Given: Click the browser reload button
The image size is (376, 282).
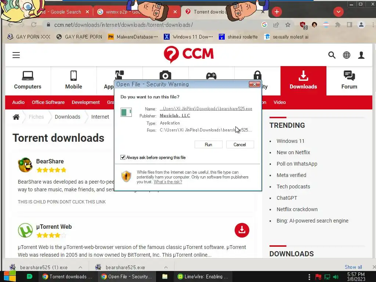Looking at the screenshot, I should point(34,25).
